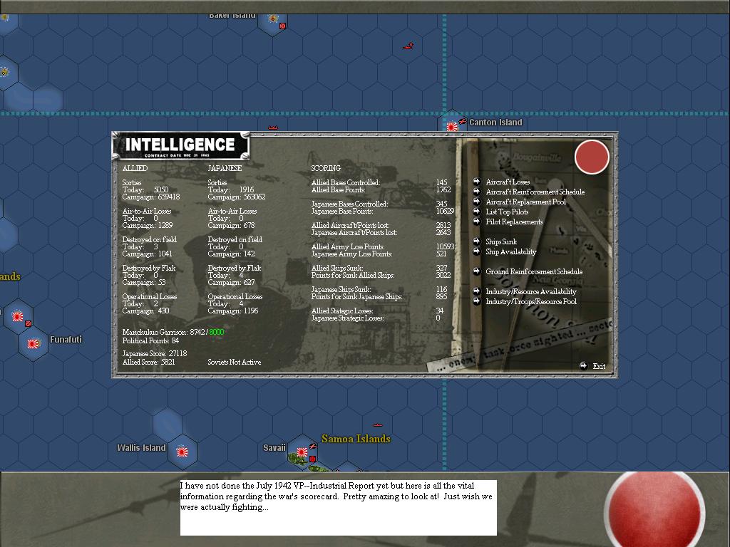730x547 pixels.
Task: Click Japanese Base Points value 10629
Action: coord(445,211)
